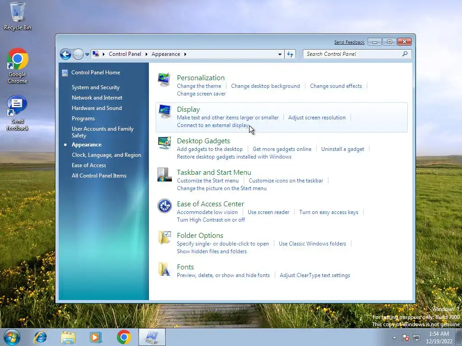Launch Chrome from the taskbar
The height and width of the screenshot is (346, 462).
coord(124,337)
